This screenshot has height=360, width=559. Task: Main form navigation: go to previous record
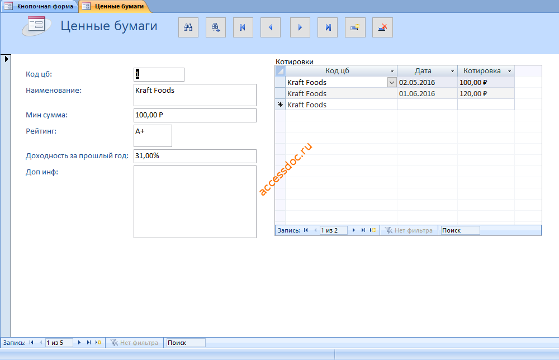click(x=41, y=343)
